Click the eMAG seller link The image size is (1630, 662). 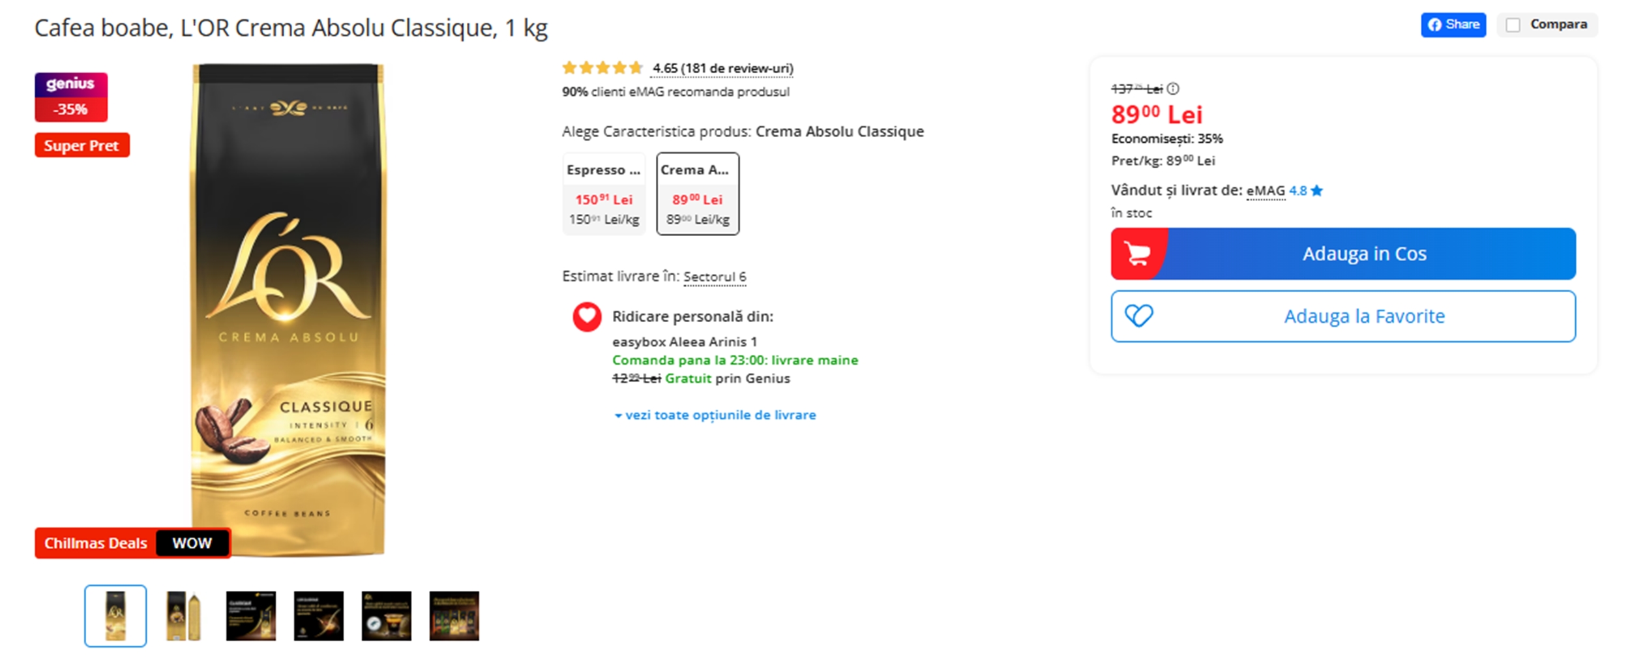click(1265, 190)
